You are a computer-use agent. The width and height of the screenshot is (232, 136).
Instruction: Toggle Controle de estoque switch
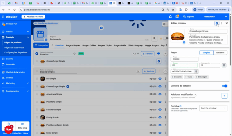[224, 86]
